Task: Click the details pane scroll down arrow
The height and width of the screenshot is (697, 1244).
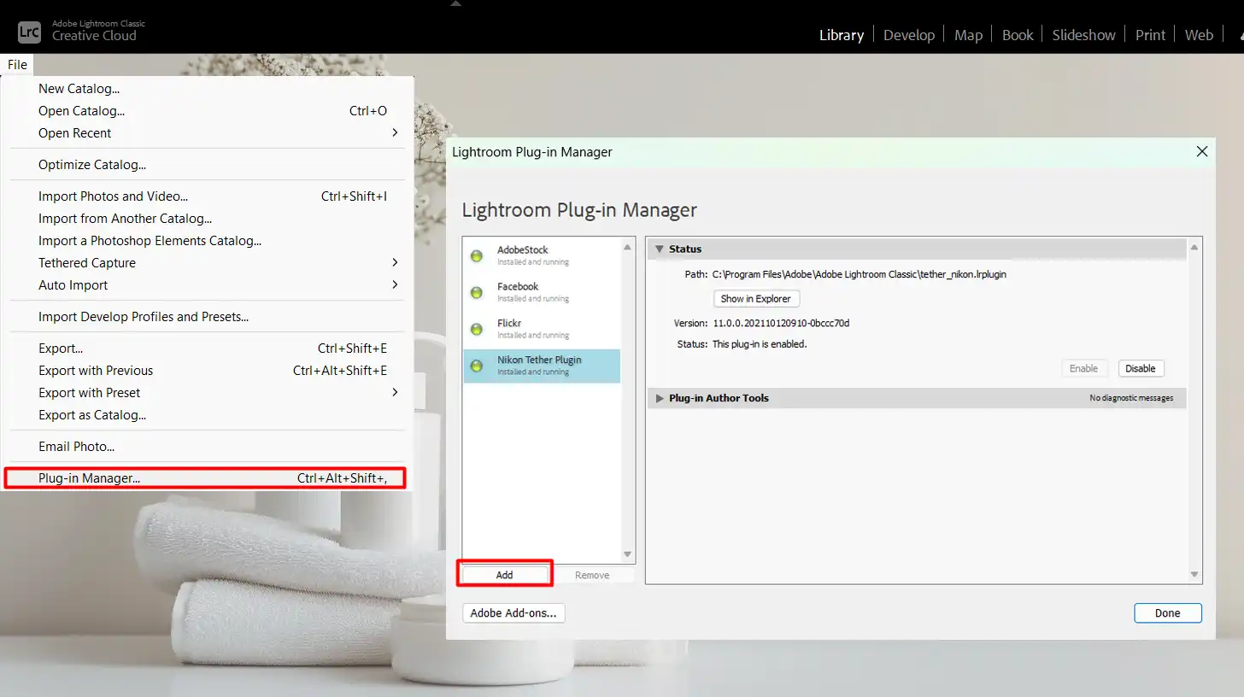Action: pyautogui.click(x=1194, y=575)
